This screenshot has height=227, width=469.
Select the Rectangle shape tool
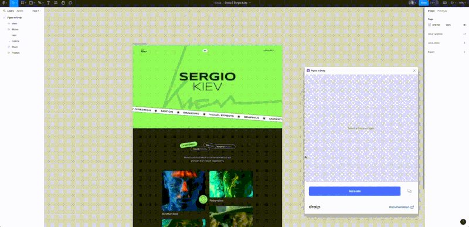(x=31, y=3)
